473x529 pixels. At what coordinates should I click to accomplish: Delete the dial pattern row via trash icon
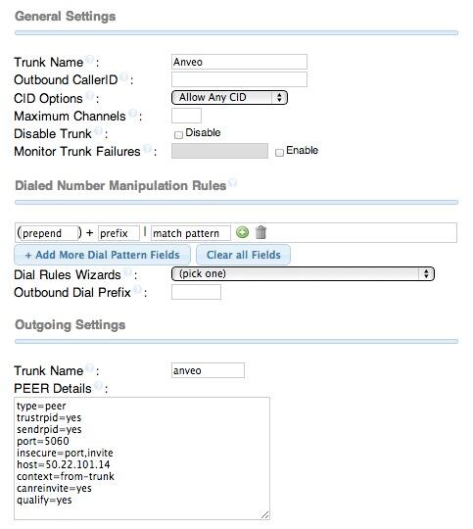260,232
